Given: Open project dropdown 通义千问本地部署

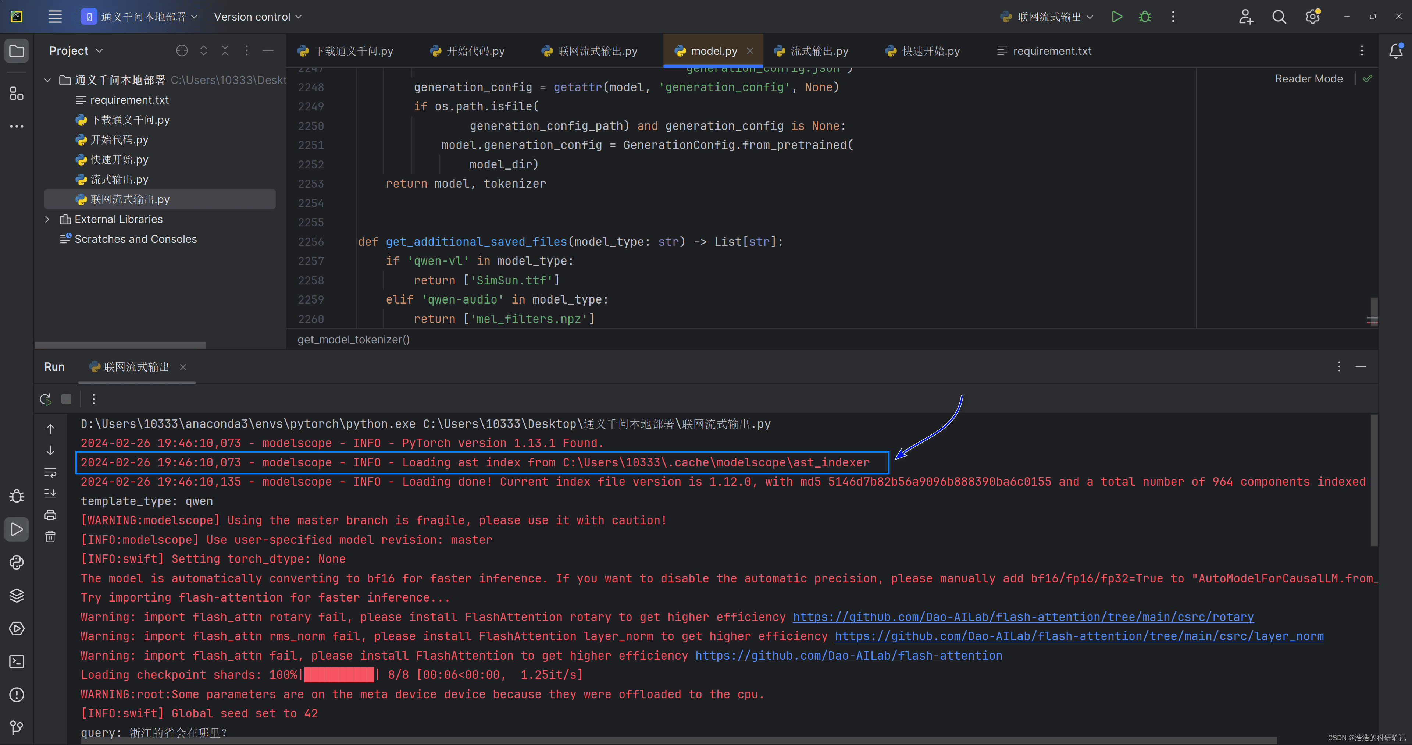Looking at the screenshot, I should (x=139, y=17).
